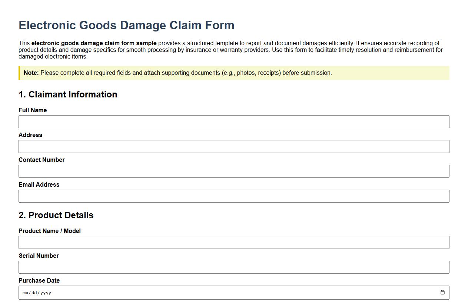468x303 pixels.
Task: Click the Serial Number field label
Action: click(38, 256)
